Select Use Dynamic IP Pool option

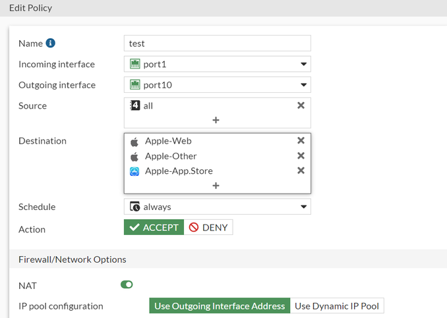point(337,306)
